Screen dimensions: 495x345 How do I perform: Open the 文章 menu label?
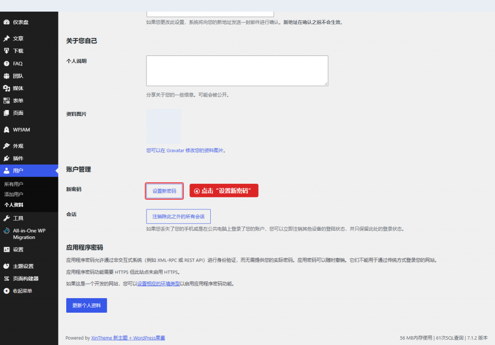coord(18,39)
